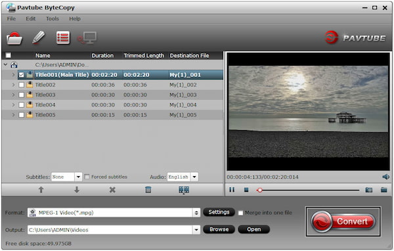Click the trash can clear icon
The width and height of the screenshot is (394, 251).
point(148,190)
